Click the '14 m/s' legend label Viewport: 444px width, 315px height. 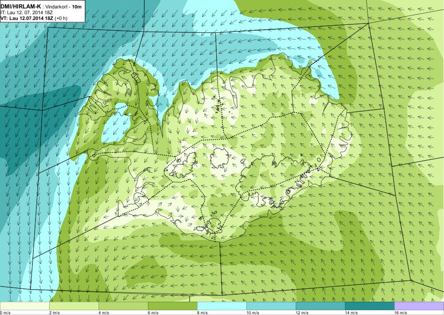[x=351, y=313]
